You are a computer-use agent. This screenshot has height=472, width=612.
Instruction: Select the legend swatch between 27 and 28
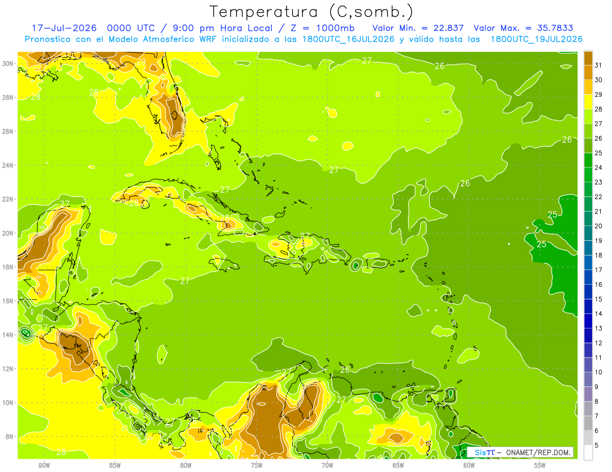(x=588, y=116)
